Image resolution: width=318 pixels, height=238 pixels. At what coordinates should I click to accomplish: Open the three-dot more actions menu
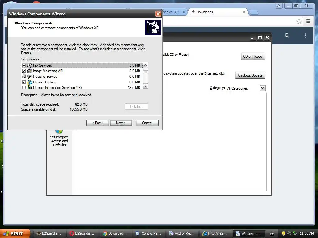click(305, 36)
